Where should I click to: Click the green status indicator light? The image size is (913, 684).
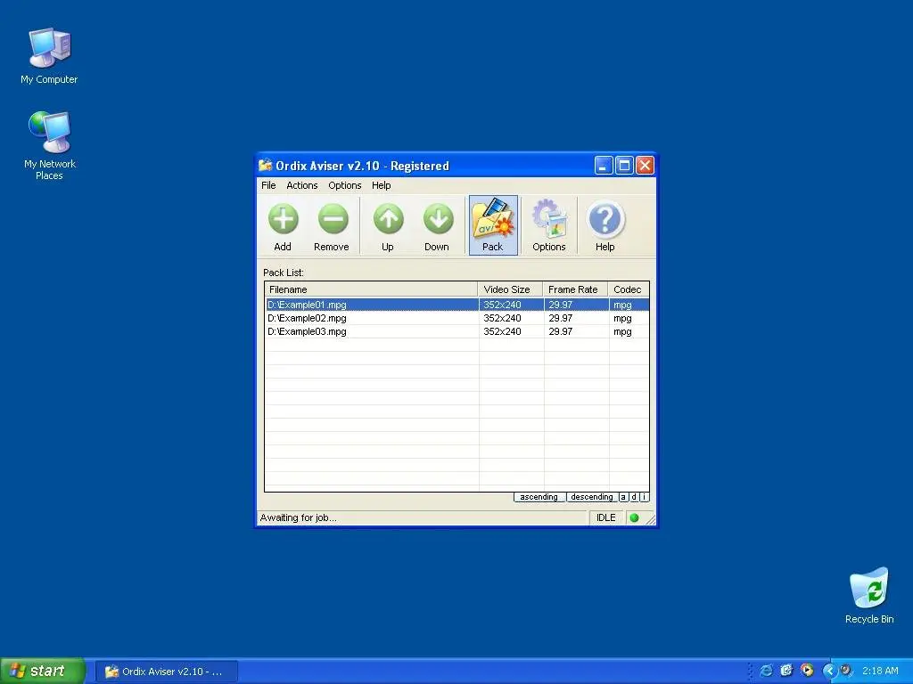point(635,517)
